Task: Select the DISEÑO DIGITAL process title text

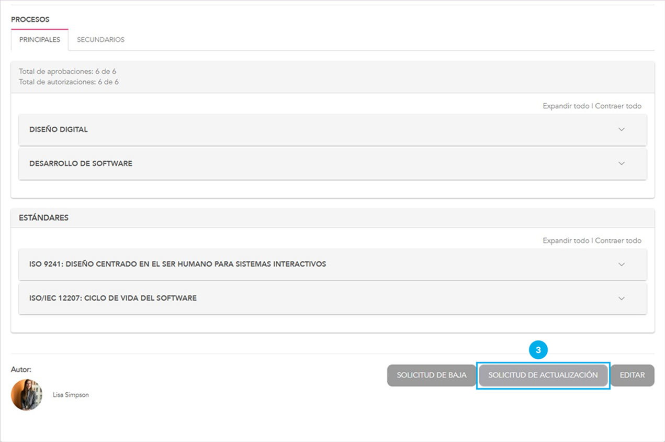Action: pyautogui.click(x=59, y=129)
